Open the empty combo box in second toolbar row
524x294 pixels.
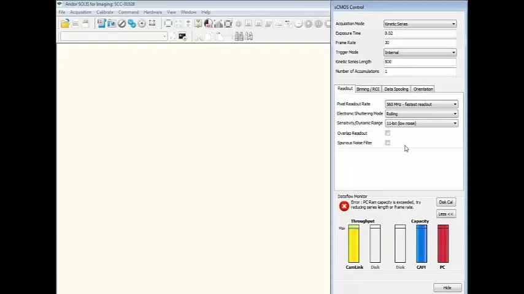pos(114,36)
